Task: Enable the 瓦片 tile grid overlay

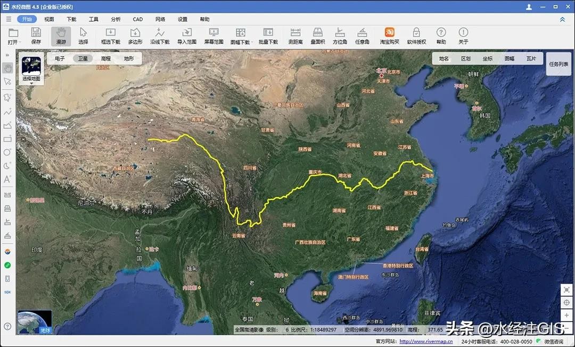Action: (x=531, y=59)
